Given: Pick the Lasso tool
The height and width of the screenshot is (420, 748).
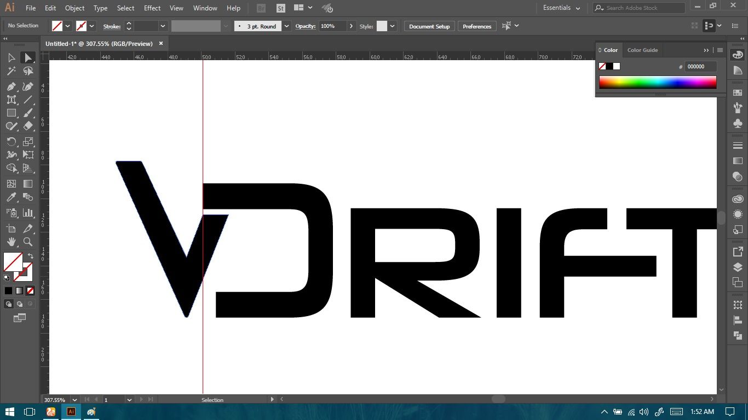Looking at the screenshot, I should click(x=28, y=71).
